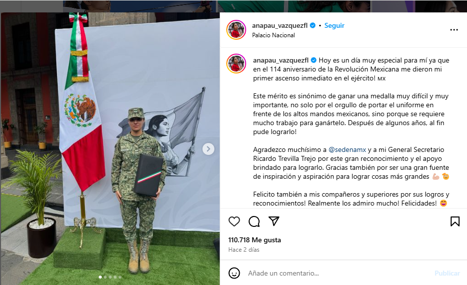The image size is (467, 285).
Task: Open the @sedenamx mention link
Action: (x=347, y=149)
